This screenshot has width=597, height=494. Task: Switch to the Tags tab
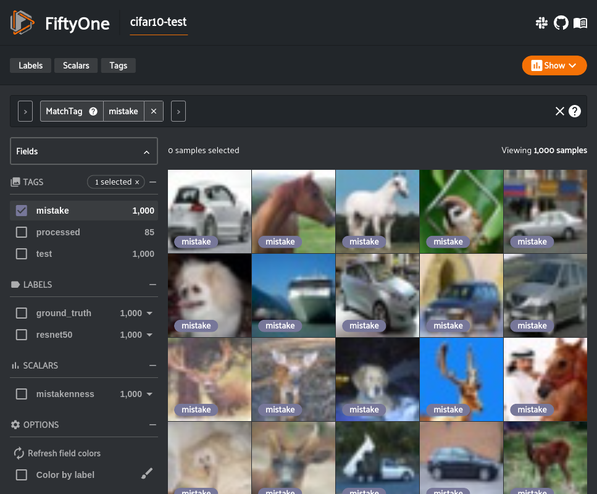click(x=118, y=65)
